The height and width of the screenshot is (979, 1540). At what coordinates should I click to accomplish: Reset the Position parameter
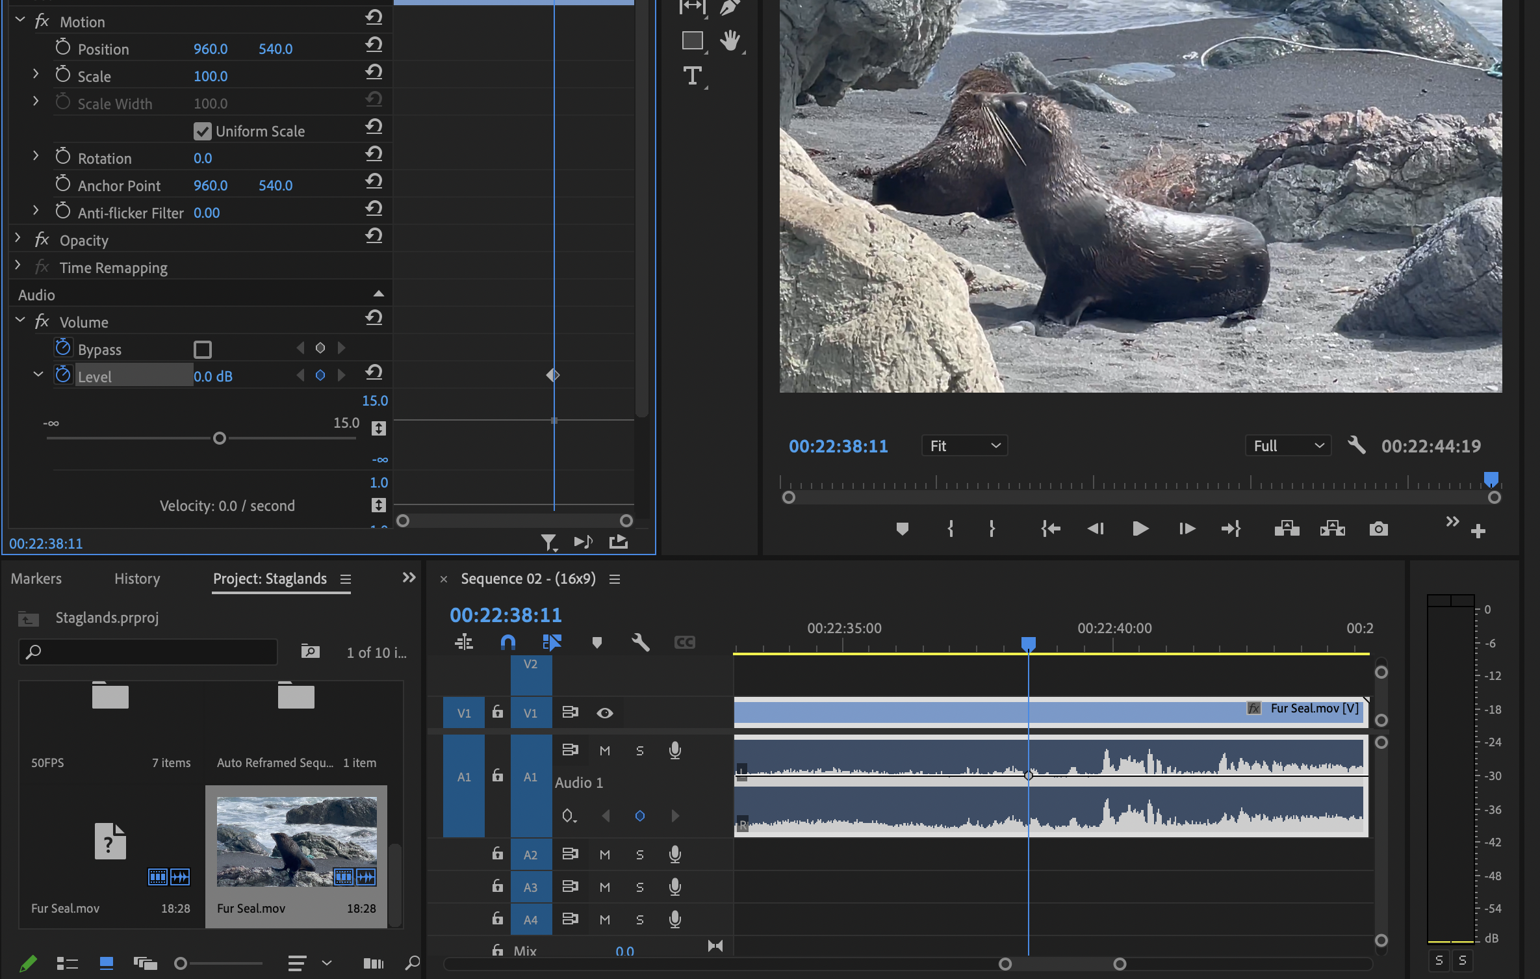[374, 45]
